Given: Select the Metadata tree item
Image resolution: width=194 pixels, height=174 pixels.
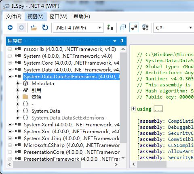Looking at the screenshot, I should tap(43, 84).
